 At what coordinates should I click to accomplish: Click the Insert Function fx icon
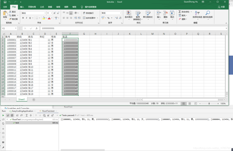click(x=37, y=28)
